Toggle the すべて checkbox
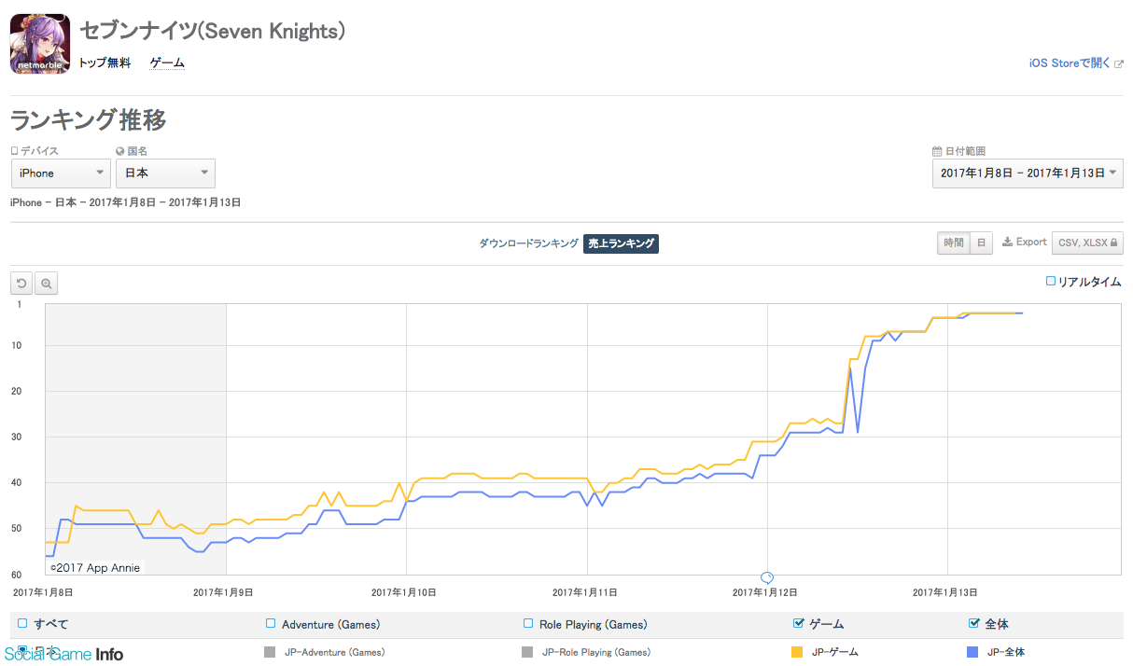The height and width of the screenshot is (666, 1133). pyautogui.click(x=22, y=623)
